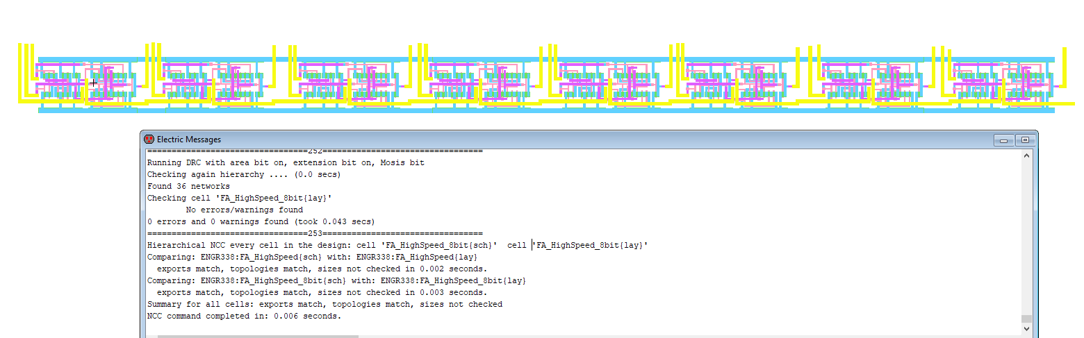
Task: Click the 'Running DRC with area bit on' line
Action: 286,162
